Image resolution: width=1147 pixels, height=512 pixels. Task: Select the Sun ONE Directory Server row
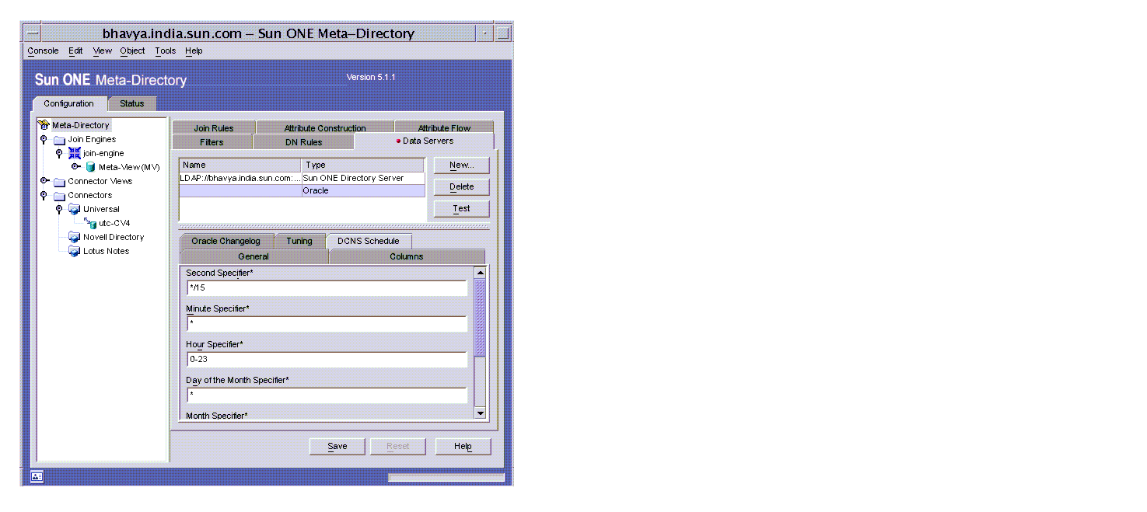pos(302,179)
